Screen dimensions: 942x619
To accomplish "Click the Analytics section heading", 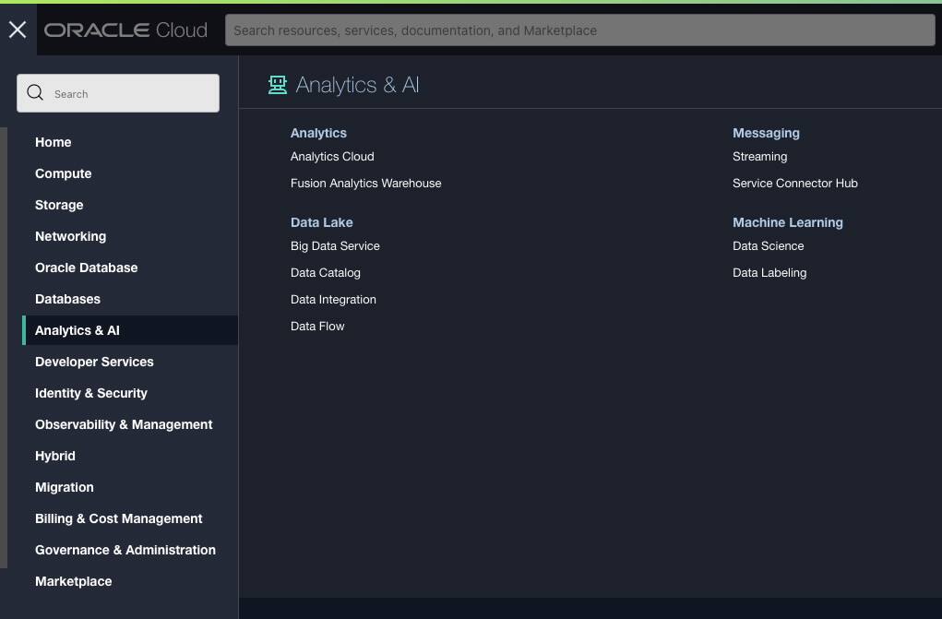I will point(318,133).
